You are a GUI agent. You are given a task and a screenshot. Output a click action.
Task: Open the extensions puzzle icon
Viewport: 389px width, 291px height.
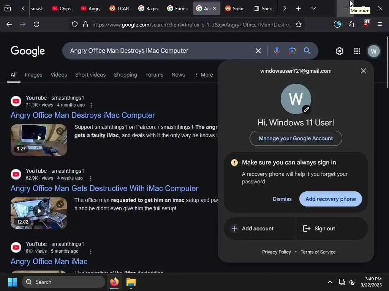pyautogui.click(x=351, y=24)
